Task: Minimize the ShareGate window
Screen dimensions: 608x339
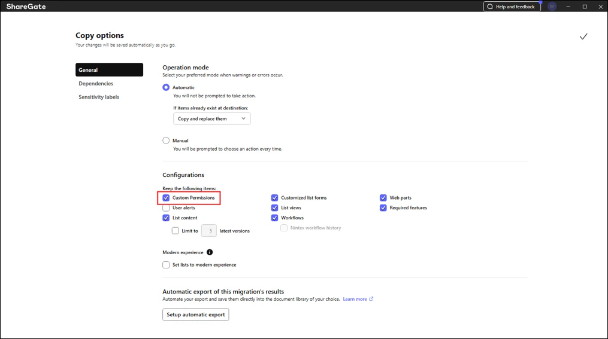Action: point(568,7)
